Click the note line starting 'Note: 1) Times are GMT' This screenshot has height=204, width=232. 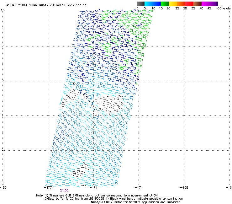click(x=97, y=196)
